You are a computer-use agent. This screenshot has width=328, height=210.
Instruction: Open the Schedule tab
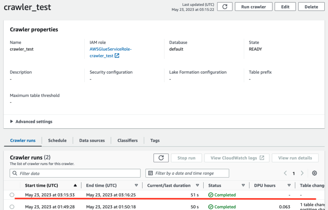coord(57,141)
